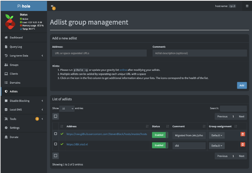Click the Local DNS address book icon

(6, 109)
